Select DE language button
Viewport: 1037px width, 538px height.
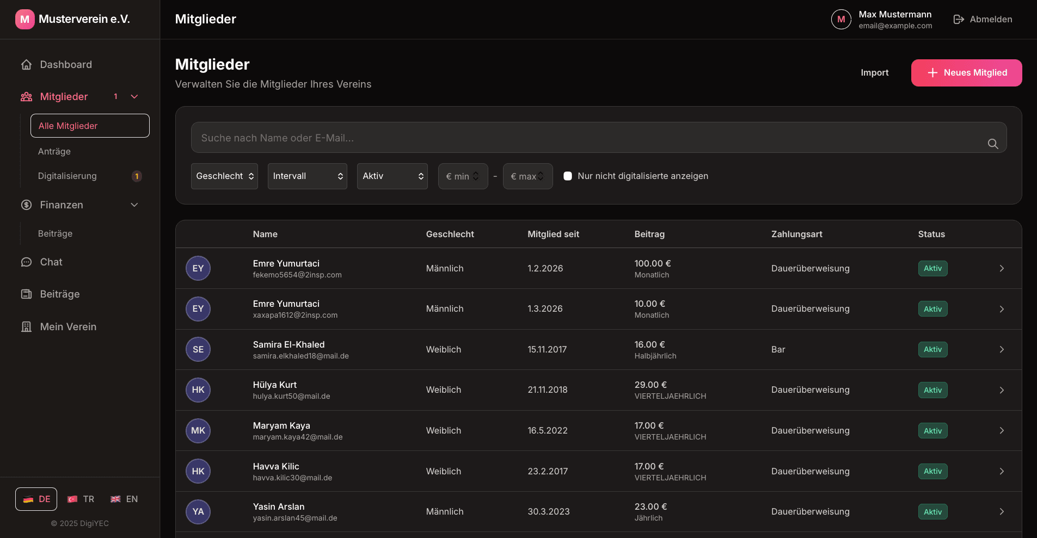point(36,499)
